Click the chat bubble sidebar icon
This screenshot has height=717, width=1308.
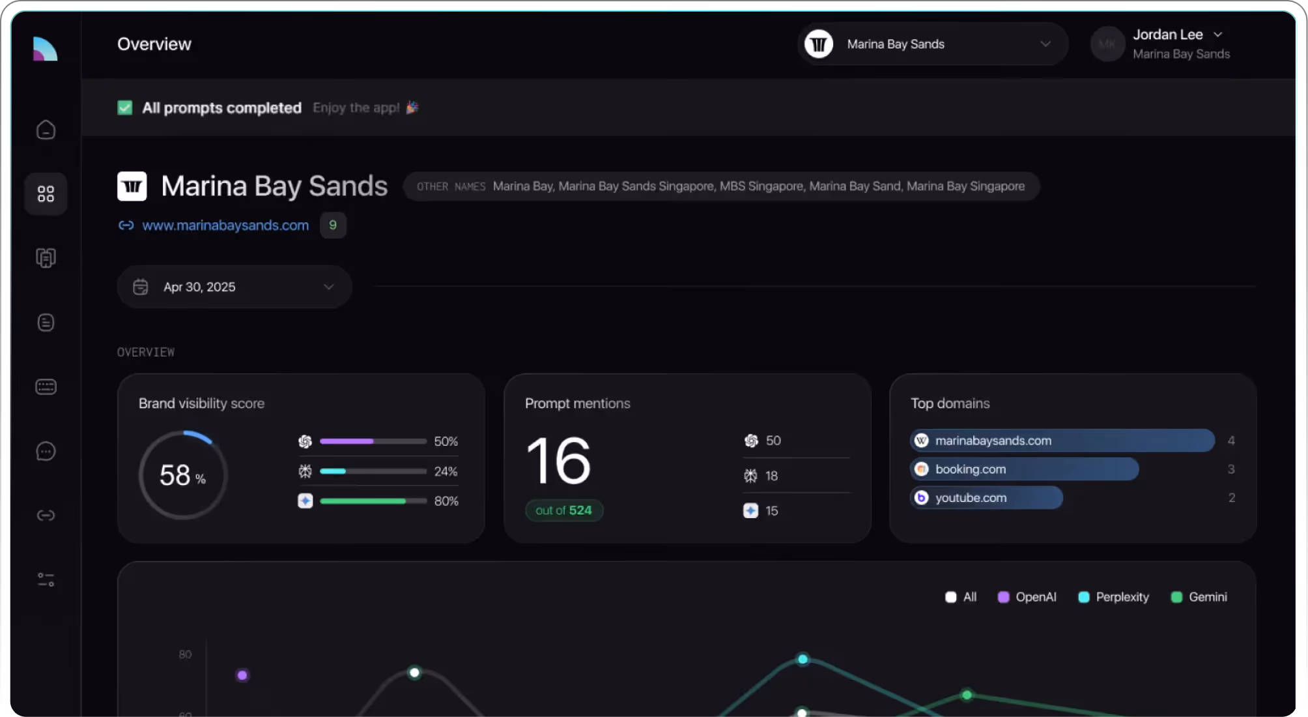(x=46, y=451)
